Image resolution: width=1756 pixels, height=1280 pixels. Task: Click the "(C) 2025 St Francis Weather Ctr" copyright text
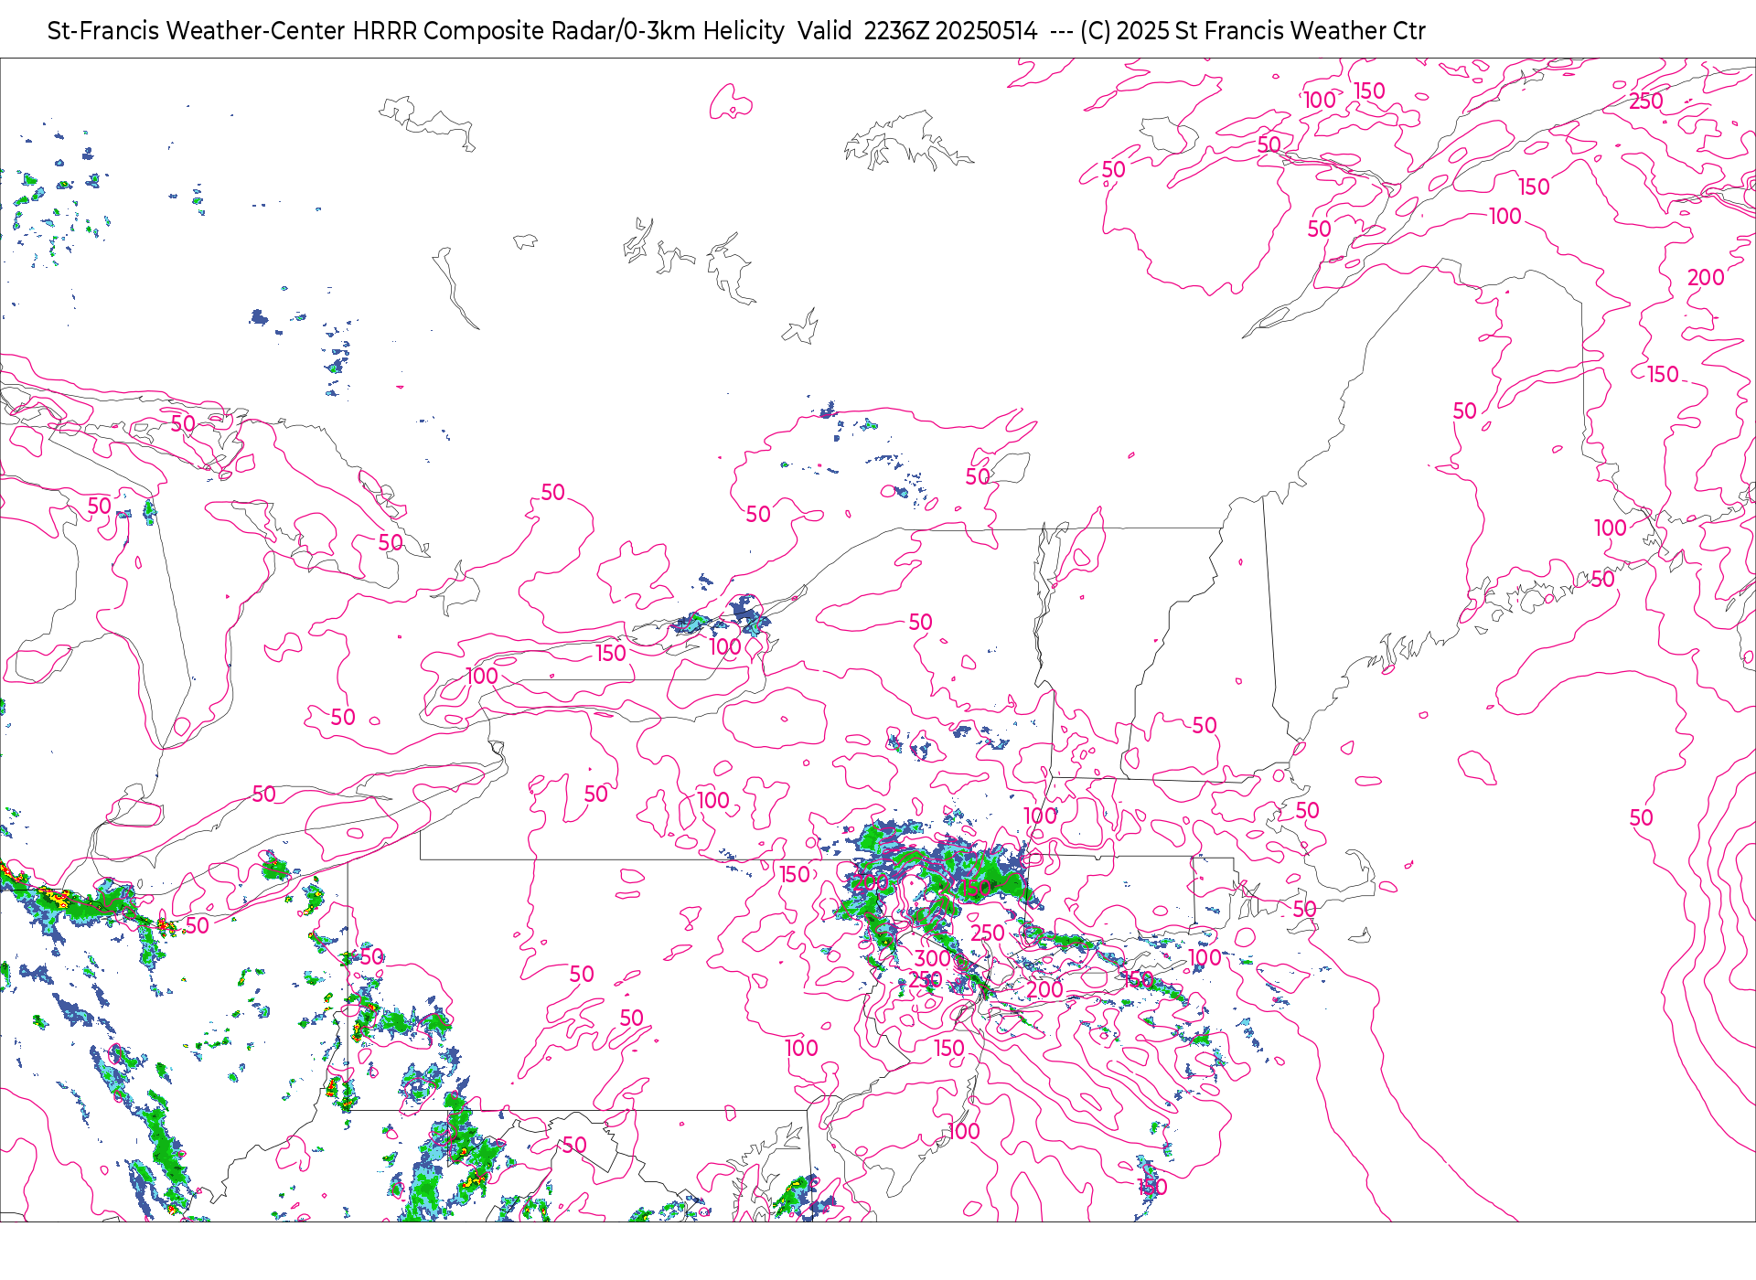click(1252, 31)
